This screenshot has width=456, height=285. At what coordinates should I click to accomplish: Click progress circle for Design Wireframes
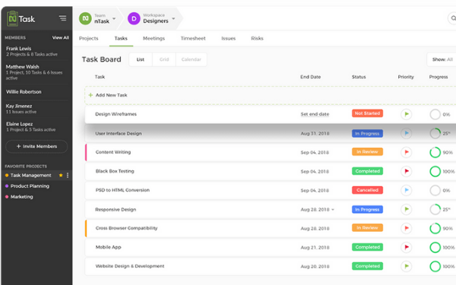tap(435, 114)
